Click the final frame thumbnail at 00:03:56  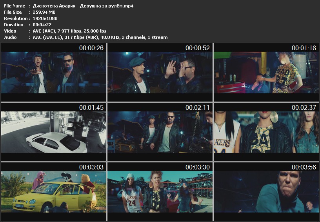coord(266,191)
